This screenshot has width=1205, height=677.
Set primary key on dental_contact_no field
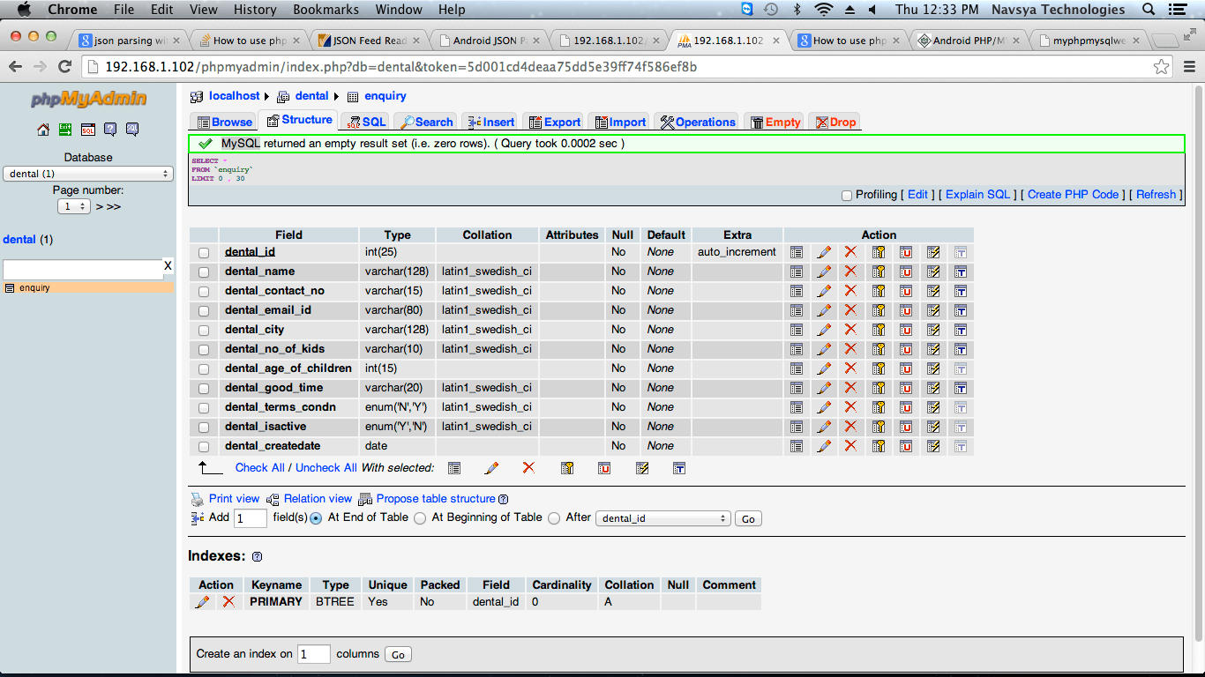879,290
